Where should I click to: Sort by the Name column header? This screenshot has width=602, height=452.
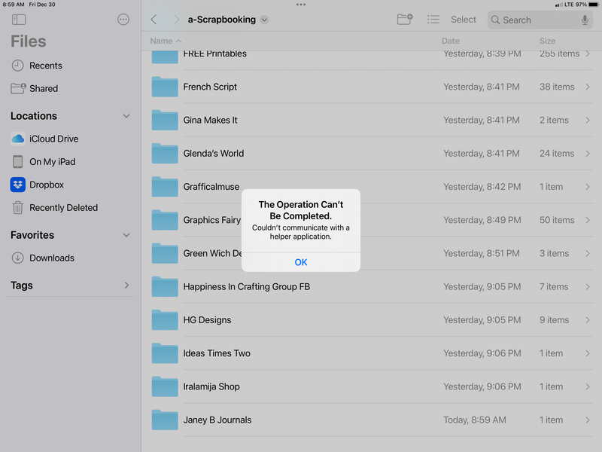[x=166, y=41]
